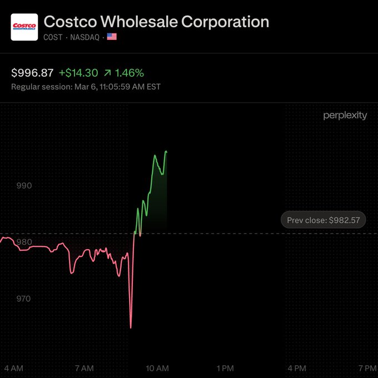Click the US flag icon
Viewport: 378px width, 378px height.
click(x=112, y=37)
